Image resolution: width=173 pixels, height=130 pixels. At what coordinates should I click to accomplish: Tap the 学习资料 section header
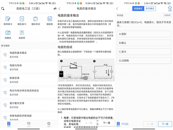pyautogui.click(x=5, y=46)
